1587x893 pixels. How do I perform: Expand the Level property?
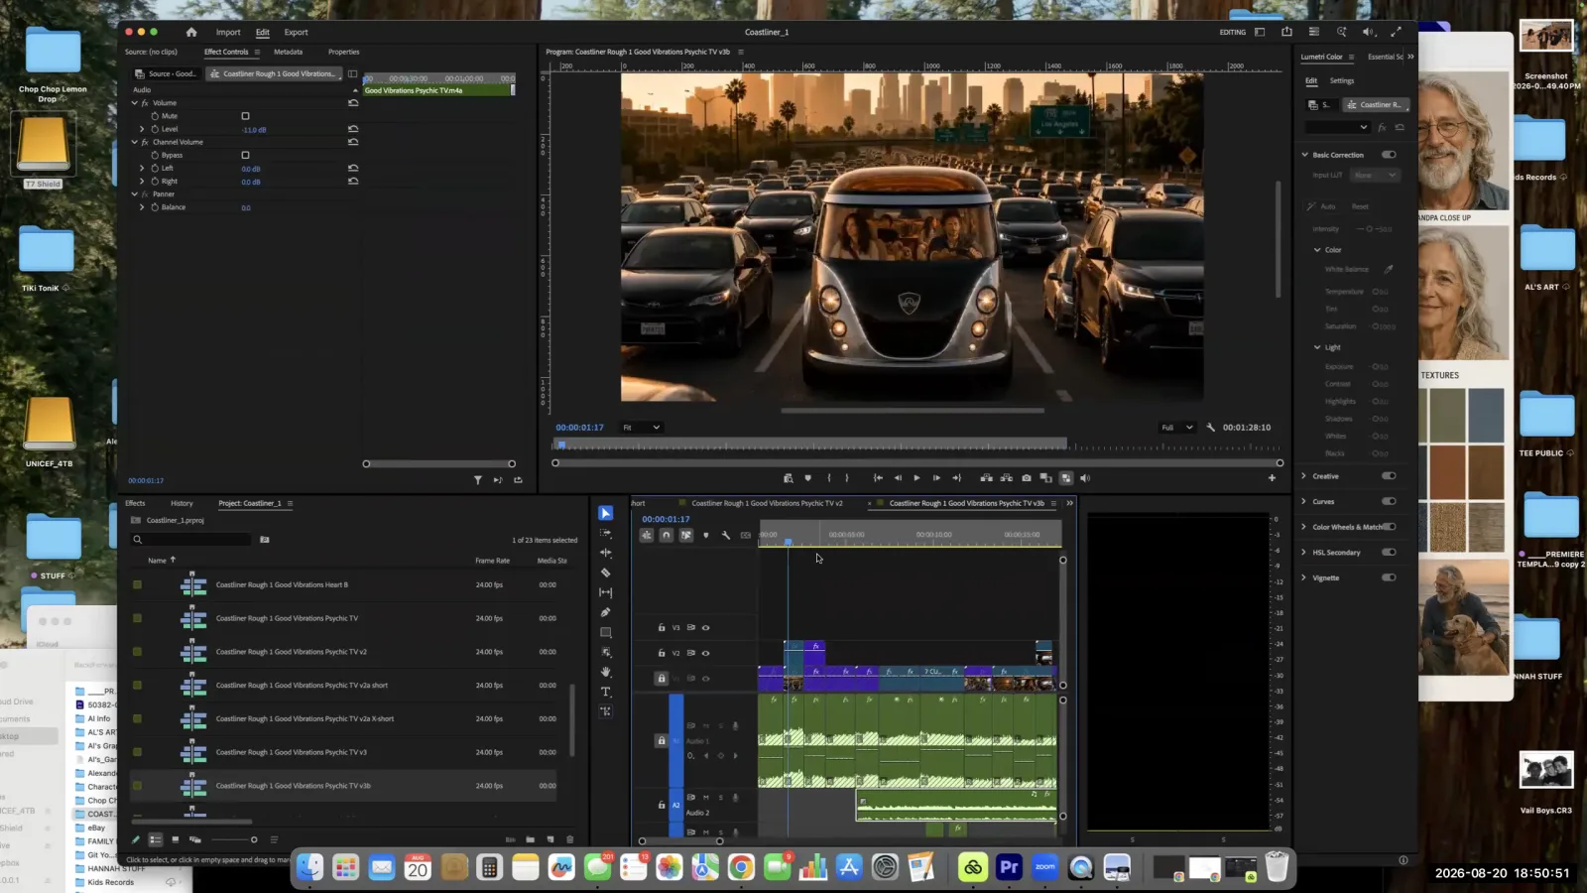pos(142,129)
